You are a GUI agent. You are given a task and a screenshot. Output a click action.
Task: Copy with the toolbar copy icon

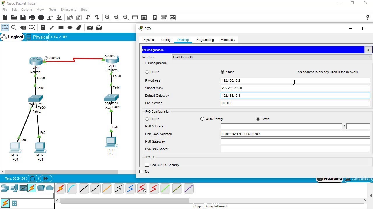70,17
